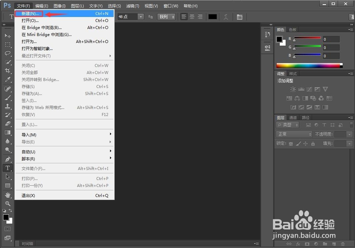The width and height of the screenshot is (355, 248).
Task: Toggle left align text
Action: [184, 17]
